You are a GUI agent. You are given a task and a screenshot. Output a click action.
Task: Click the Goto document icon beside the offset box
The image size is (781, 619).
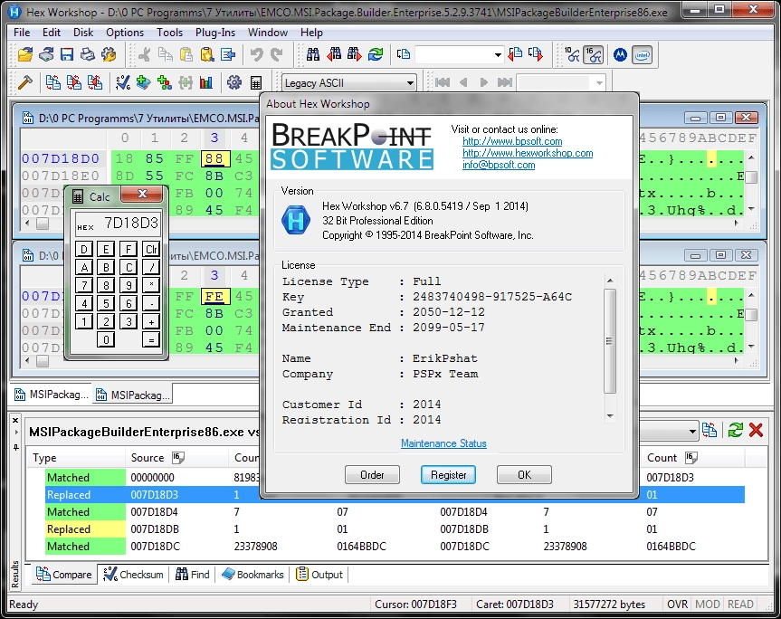coord(404,54)
